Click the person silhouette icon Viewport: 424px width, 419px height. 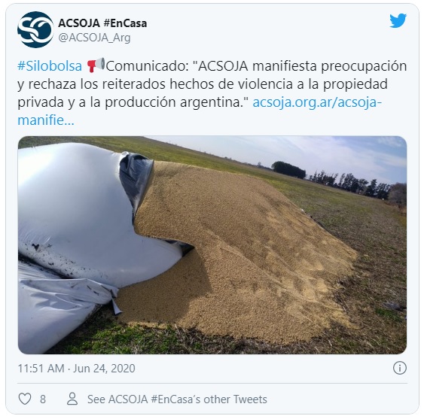pos(72,399)
